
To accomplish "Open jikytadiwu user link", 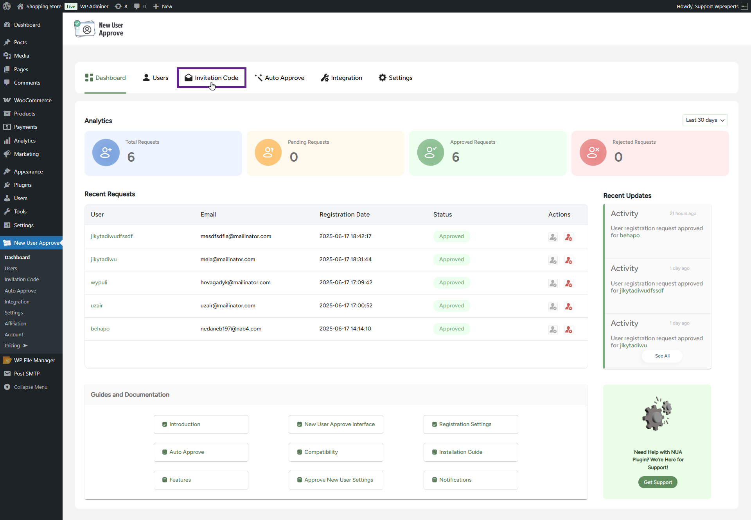I will (x=104, y=259).
